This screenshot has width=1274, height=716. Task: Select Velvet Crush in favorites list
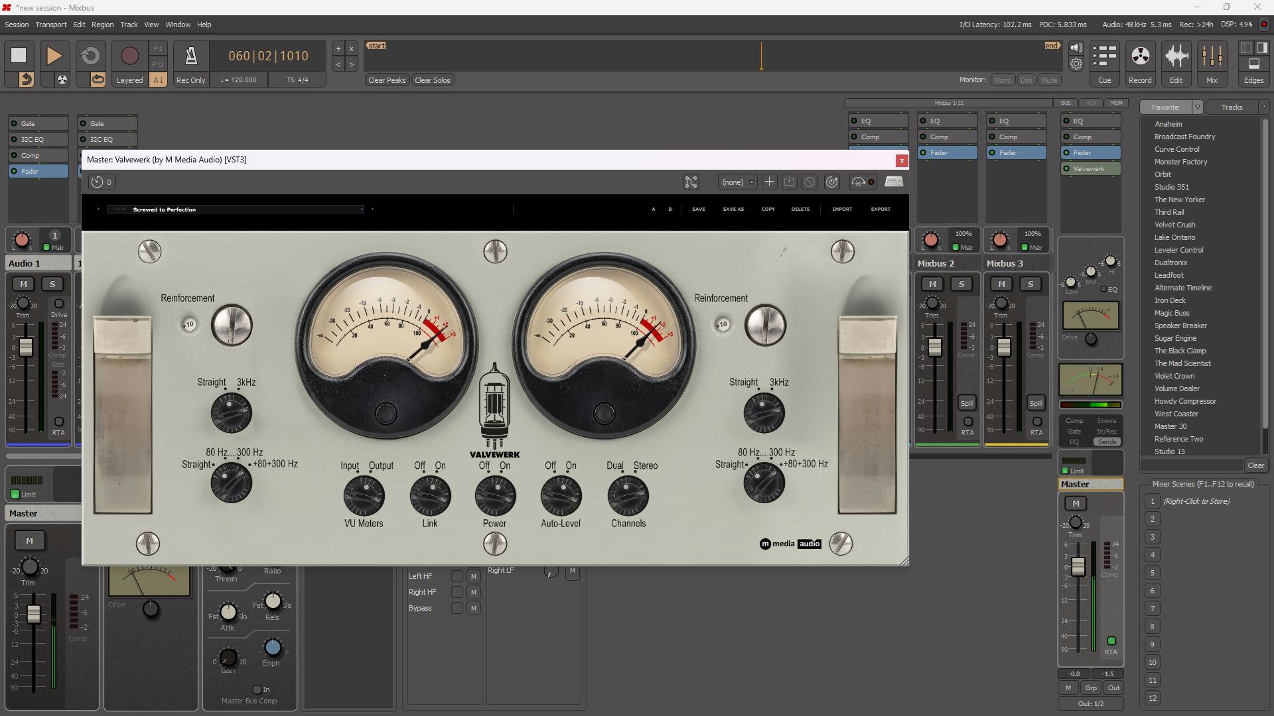coord(1174,225)
